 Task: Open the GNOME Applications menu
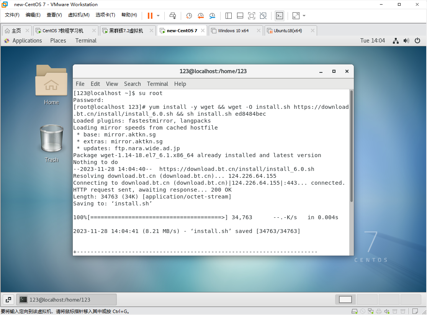(x=23, y=41)
